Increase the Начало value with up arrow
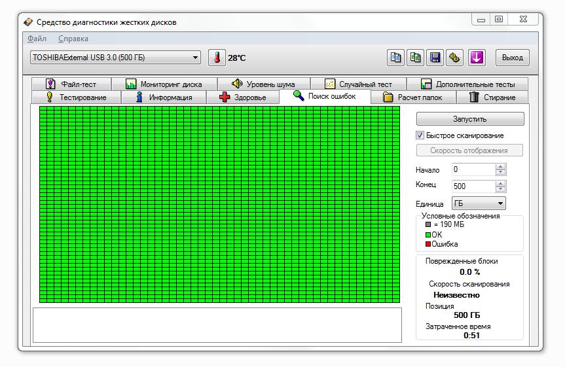This screenshot has height=367, width=565. pos(501,167)
